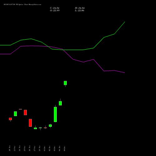Click the low value L: 22.06
This screenshot has width=156, height=156.
coord(80,11)
